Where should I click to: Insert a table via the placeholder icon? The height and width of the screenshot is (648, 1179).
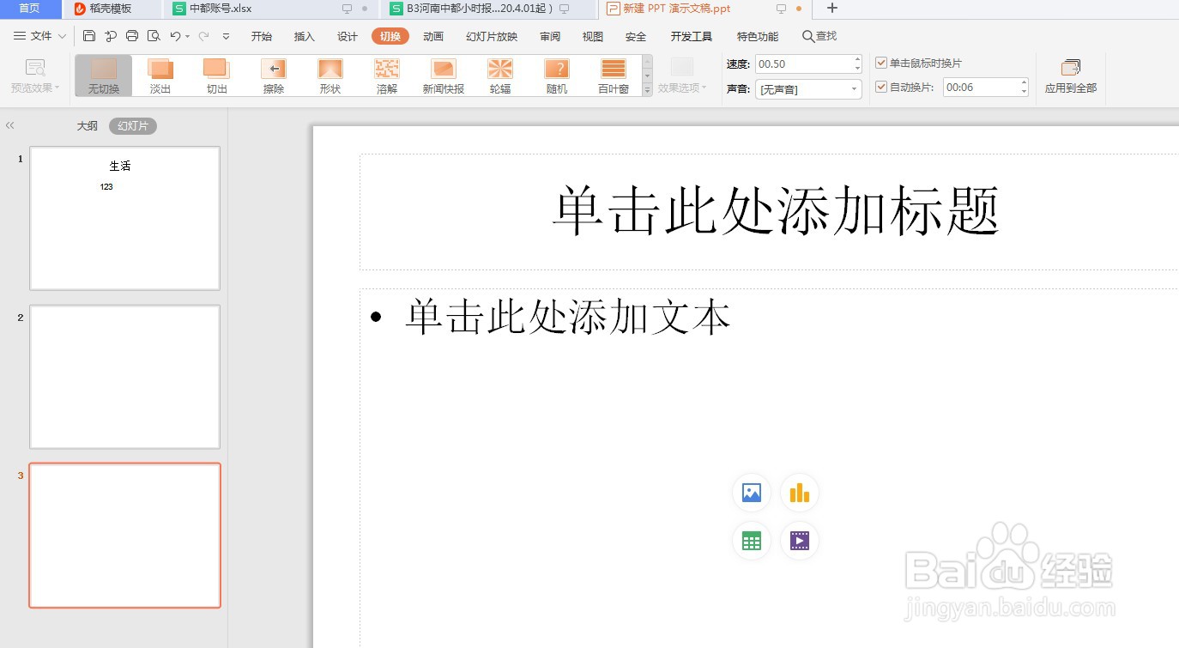point(751,541)
